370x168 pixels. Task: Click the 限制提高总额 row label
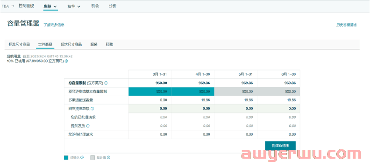coord(79,109)
